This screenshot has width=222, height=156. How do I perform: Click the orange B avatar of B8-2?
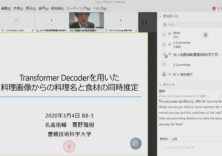[121, 20]
